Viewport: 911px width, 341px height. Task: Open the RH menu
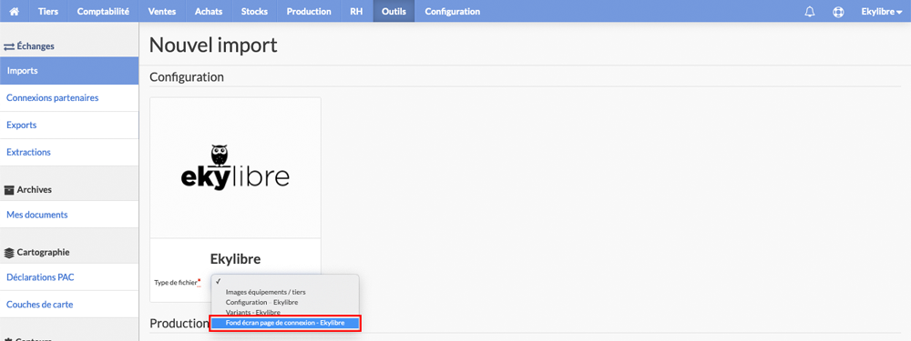point(356,11)
